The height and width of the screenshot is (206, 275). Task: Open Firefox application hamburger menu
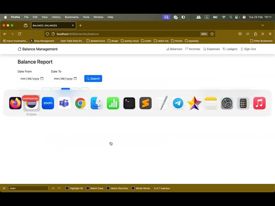[x=270, y=33]
